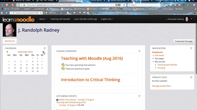Switch to the Work Journal browser tab
Screen dimensions: 197x110
pyautogui.click(x=94, y=1)
